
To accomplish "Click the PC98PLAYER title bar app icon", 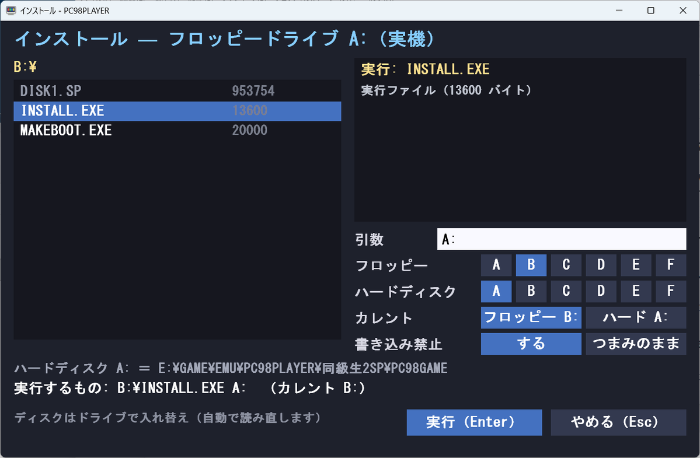I will pyautogui.click(x=11, y=11).
